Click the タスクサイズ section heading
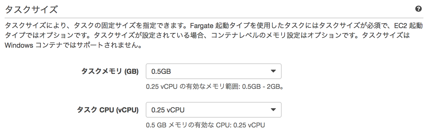The height and width of the screenshot is (132, 430). (32, 9)
